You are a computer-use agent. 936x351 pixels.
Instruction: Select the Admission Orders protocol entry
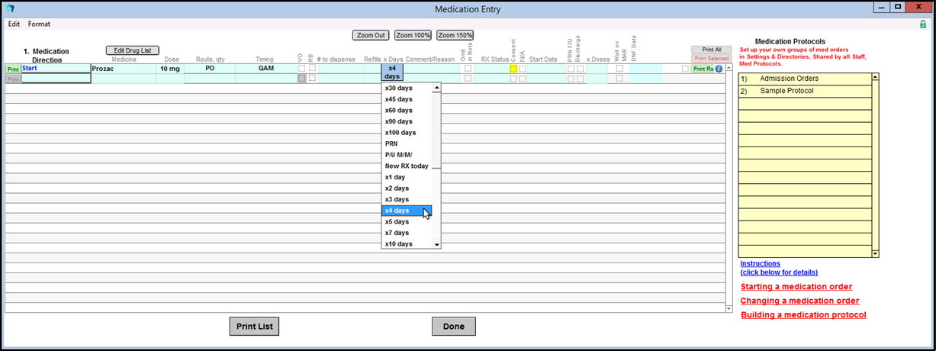(789, 79)
